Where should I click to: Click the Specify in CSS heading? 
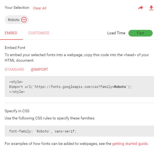point(17,111)
